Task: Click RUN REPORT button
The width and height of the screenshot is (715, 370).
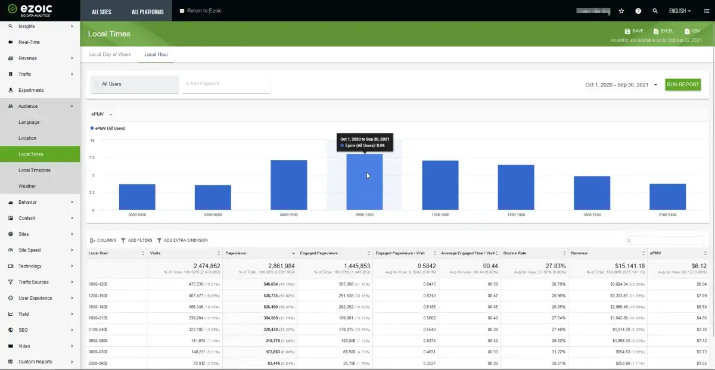Action: coord(683,85)
